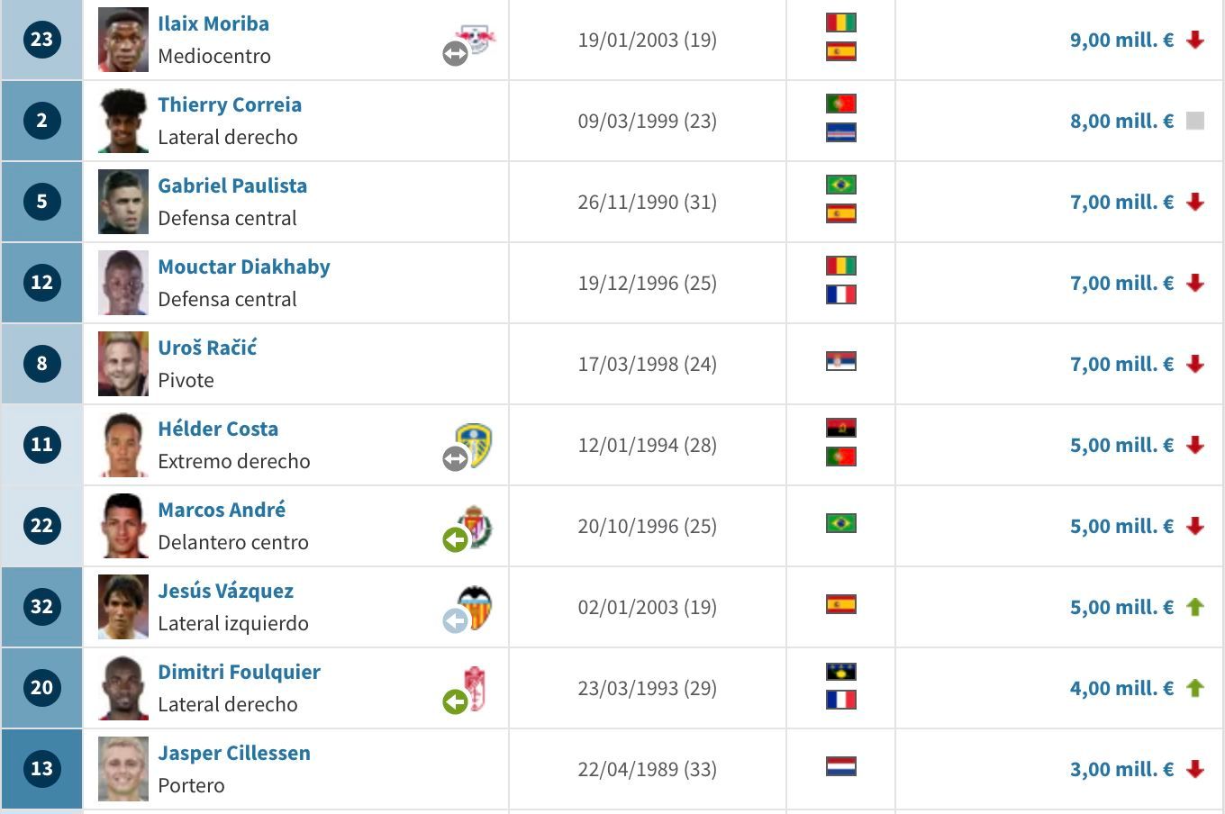The width and height of the screenshot is (1225, 814).
Task: Click Mouctar Diakhaby's name link
Action: 244,267
